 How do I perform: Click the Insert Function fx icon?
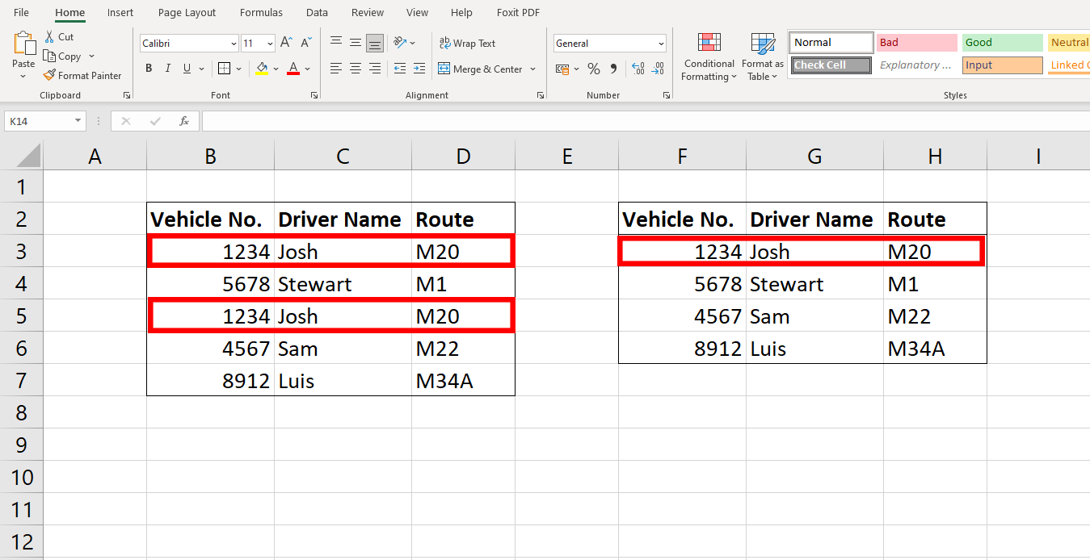(184, 121)
